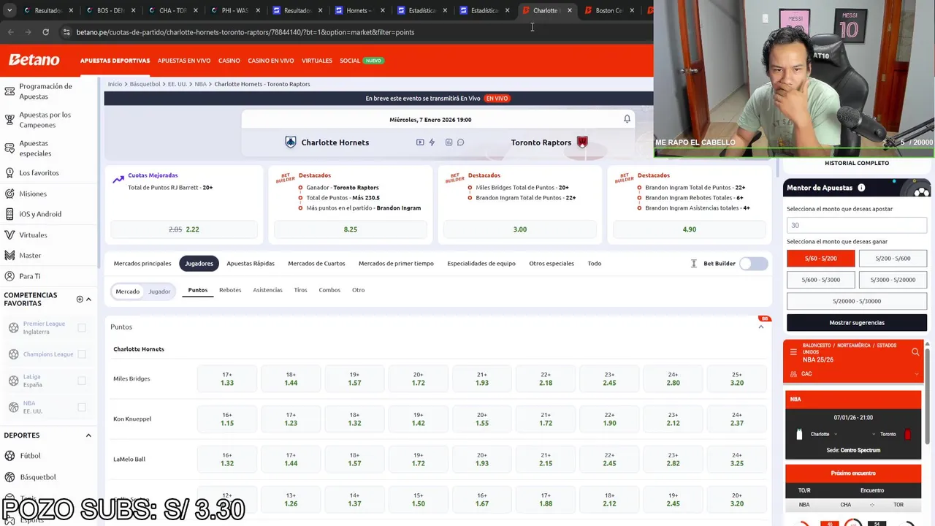Open the site info icon in the address bar
935x526 pixels.
point(66,32)
